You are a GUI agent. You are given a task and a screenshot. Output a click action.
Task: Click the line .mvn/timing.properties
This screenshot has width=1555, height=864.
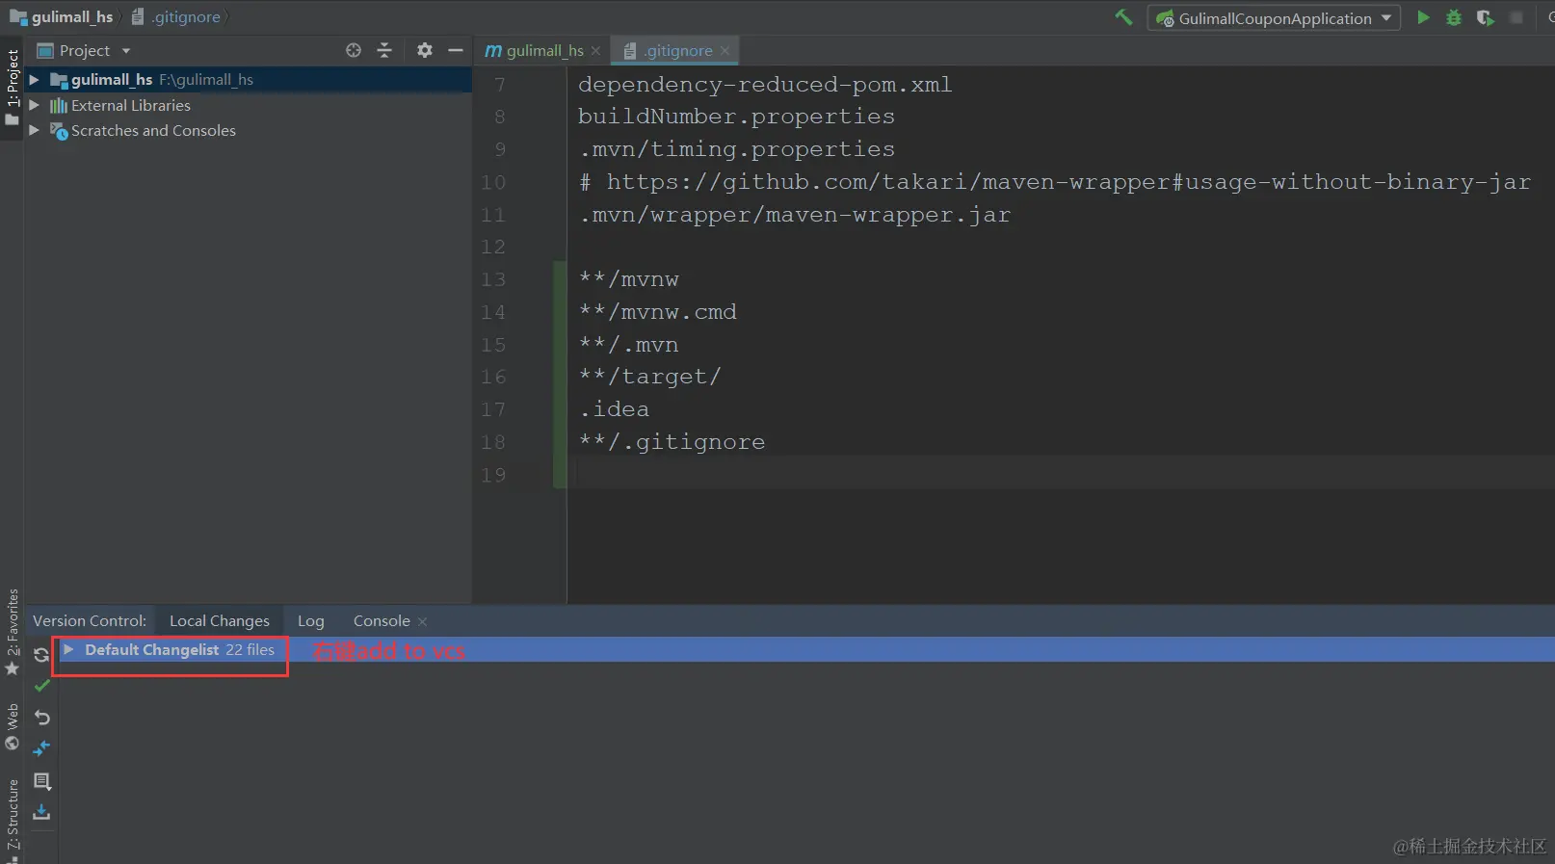(x=736, y=149)
